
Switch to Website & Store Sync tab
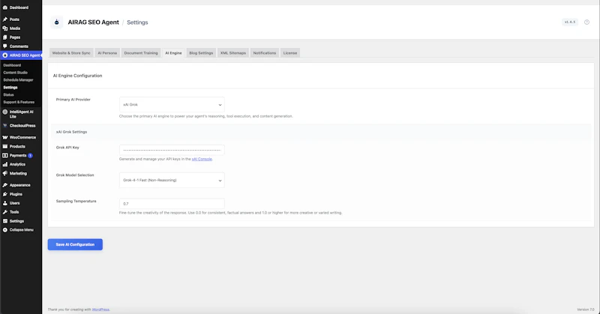[71, 52]
